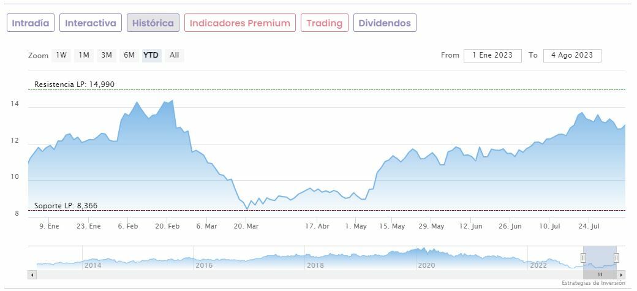
Task: Click the right range handle in the navigator
Action: [x=616, y=257]
